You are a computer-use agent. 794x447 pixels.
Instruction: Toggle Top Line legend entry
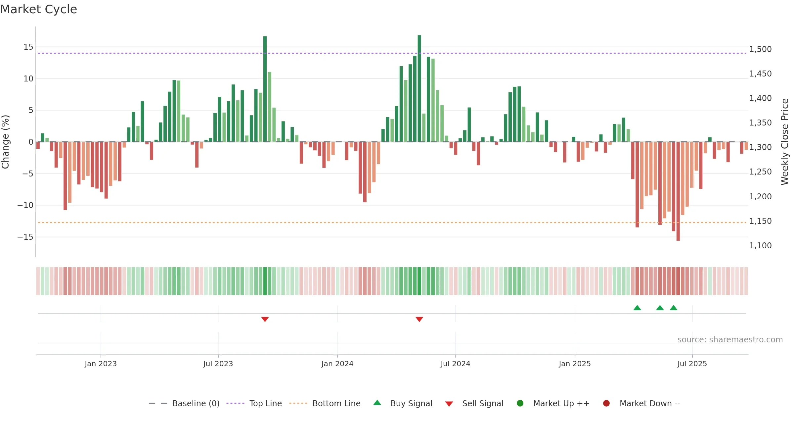254,404
